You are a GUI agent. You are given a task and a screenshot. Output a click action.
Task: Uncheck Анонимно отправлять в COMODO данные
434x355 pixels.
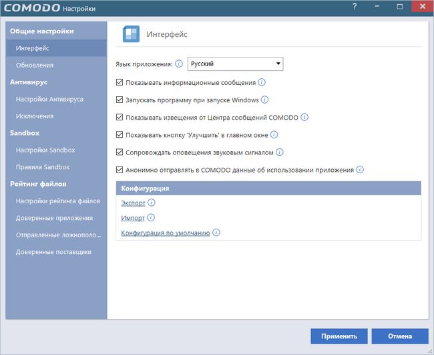[120, 170]
